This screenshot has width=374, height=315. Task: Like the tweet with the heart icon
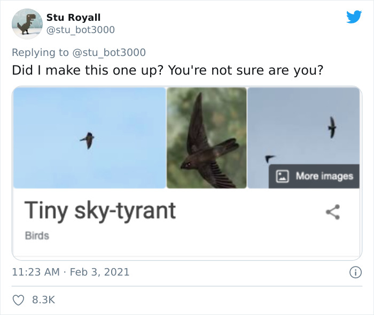pyautogui.click(x=19, y=300)
